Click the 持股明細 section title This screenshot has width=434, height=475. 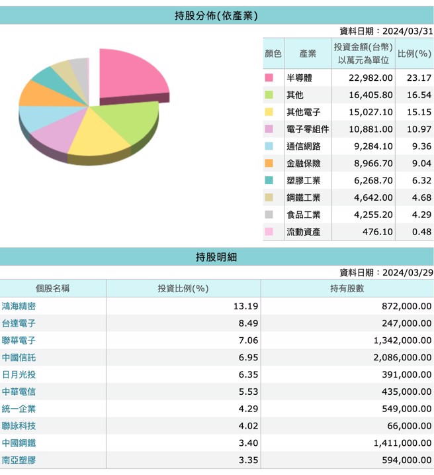[216, 257]
